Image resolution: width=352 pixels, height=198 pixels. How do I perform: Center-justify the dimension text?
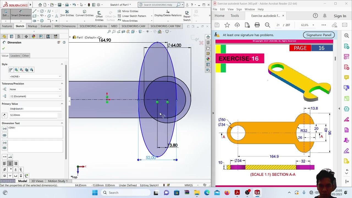click(x=10, y=163)
